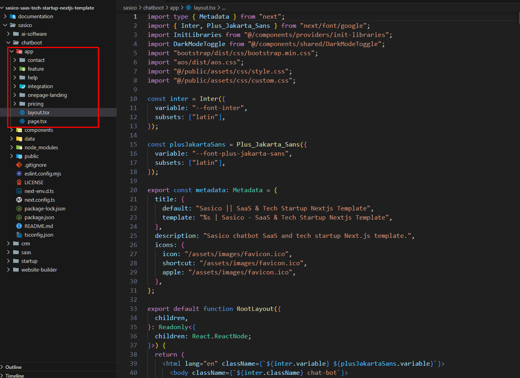This screenshot has width=520, height=378.
Task: Click the JSON icon beside package-lock.json
Action: pos(19,208)
